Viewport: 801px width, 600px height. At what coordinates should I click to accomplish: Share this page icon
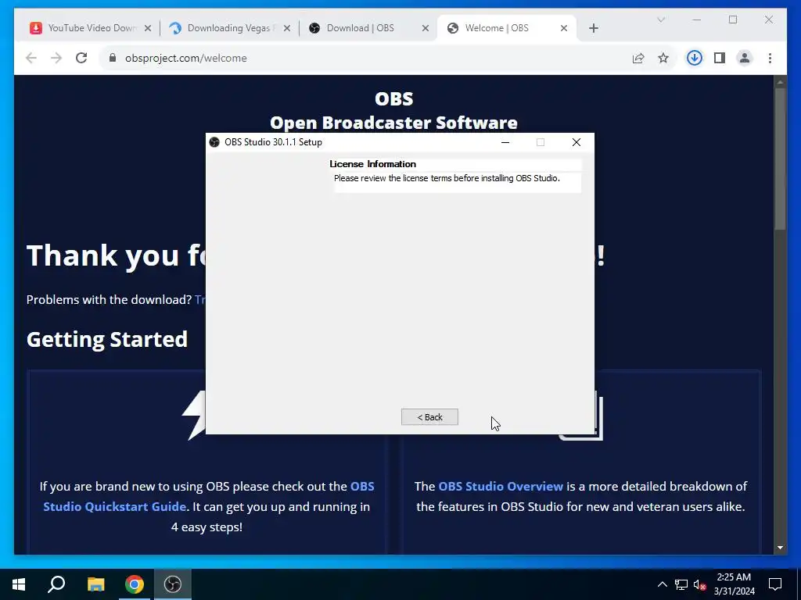[638, 58]
